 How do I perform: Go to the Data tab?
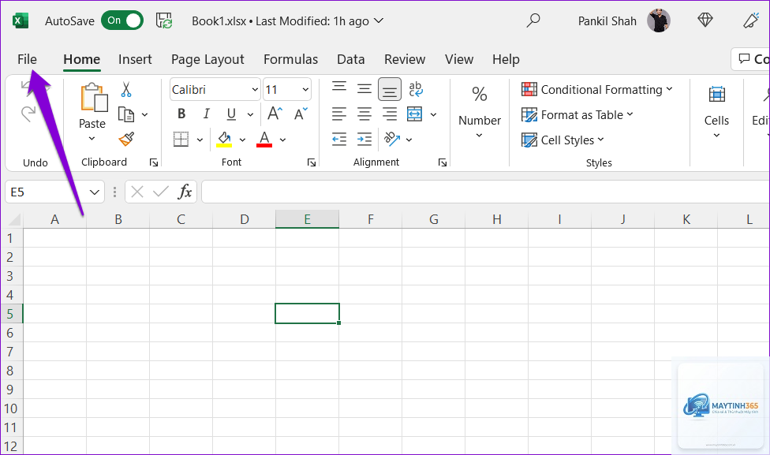point(350,59)
